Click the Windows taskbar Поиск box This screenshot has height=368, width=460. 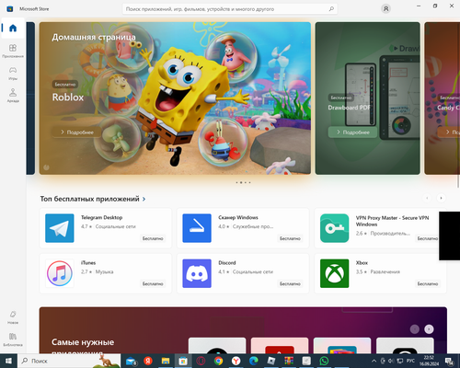coord(70,361)
